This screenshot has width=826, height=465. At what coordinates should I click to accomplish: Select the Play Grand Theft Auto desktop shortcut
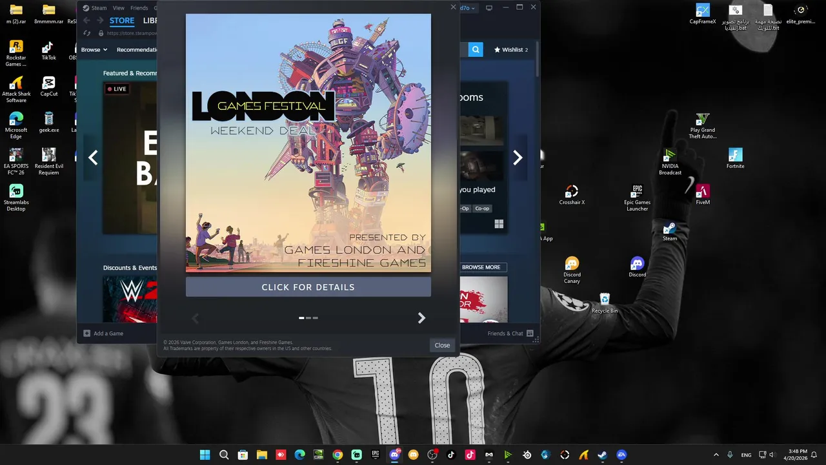point(702,126)
